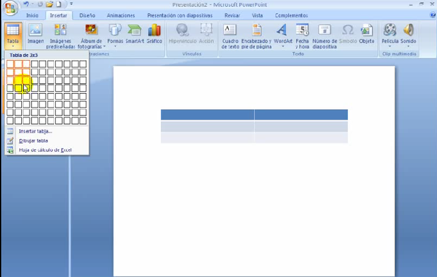Open the PowerPoint help icon

[x=430, y=15]
